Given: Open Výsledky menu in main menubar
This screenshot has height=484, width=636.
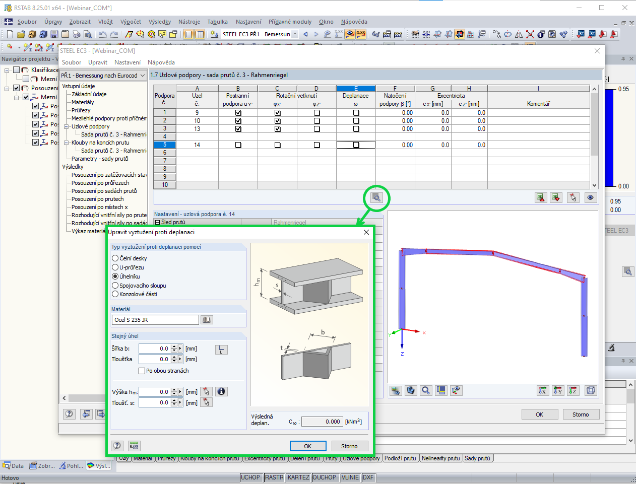Looking at the screenshot, I should coord(160,22).
